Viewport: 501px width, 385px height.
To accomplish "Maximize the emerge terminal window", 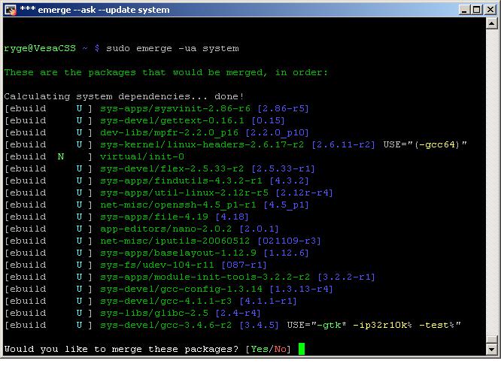I will (476, 10).
